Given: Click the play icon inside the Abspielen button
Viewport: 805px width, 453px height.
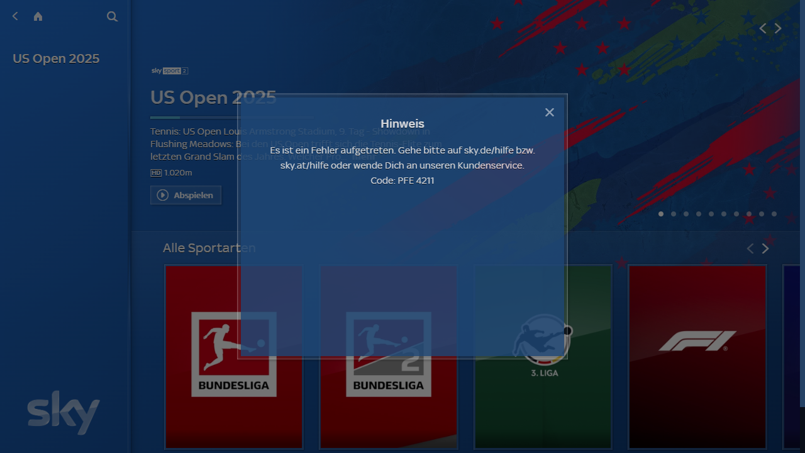Looking at the screenshot, I should coord(163,195).
